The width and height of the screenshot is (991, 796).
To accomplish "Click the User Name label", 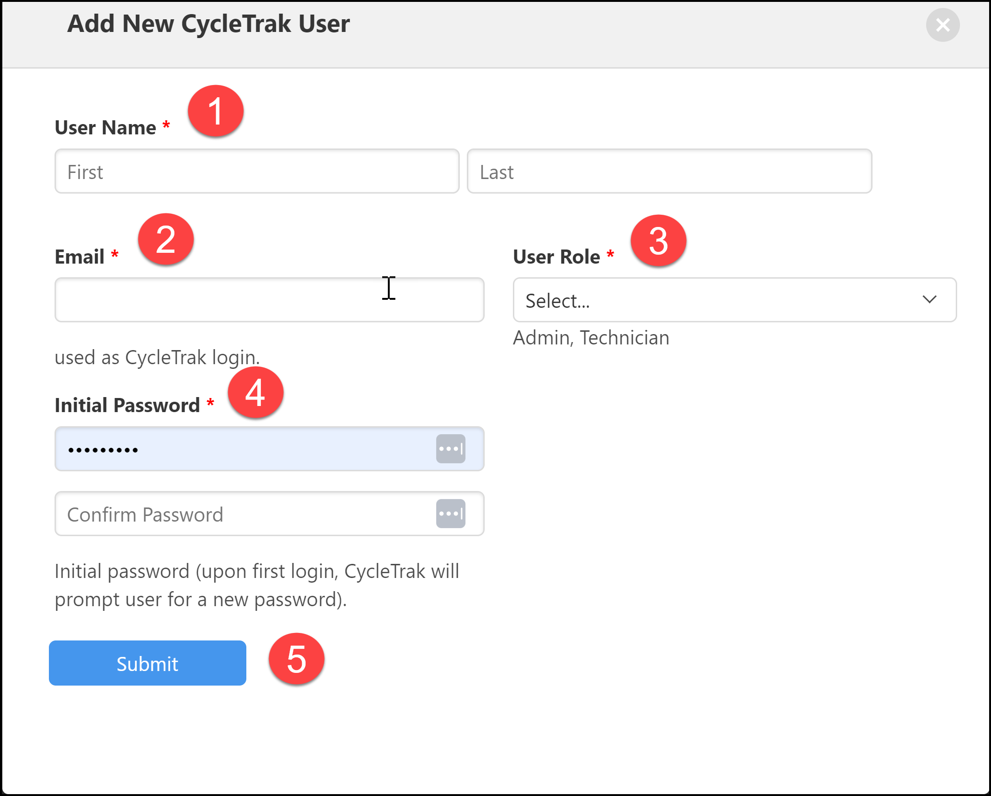I will [x=105, y=127].
